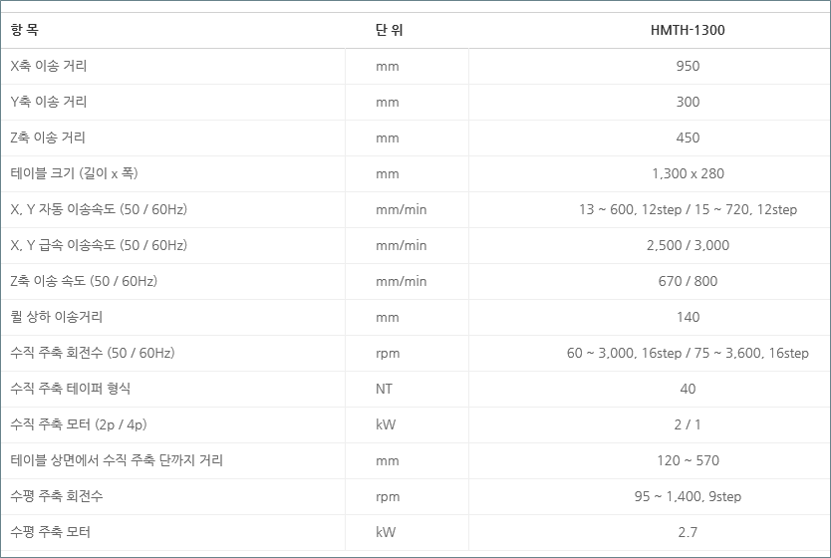Select the Z축 이송 거리 row label
Image resolution: width=831 pixels, height=558 pixels.
coord(48,138)
